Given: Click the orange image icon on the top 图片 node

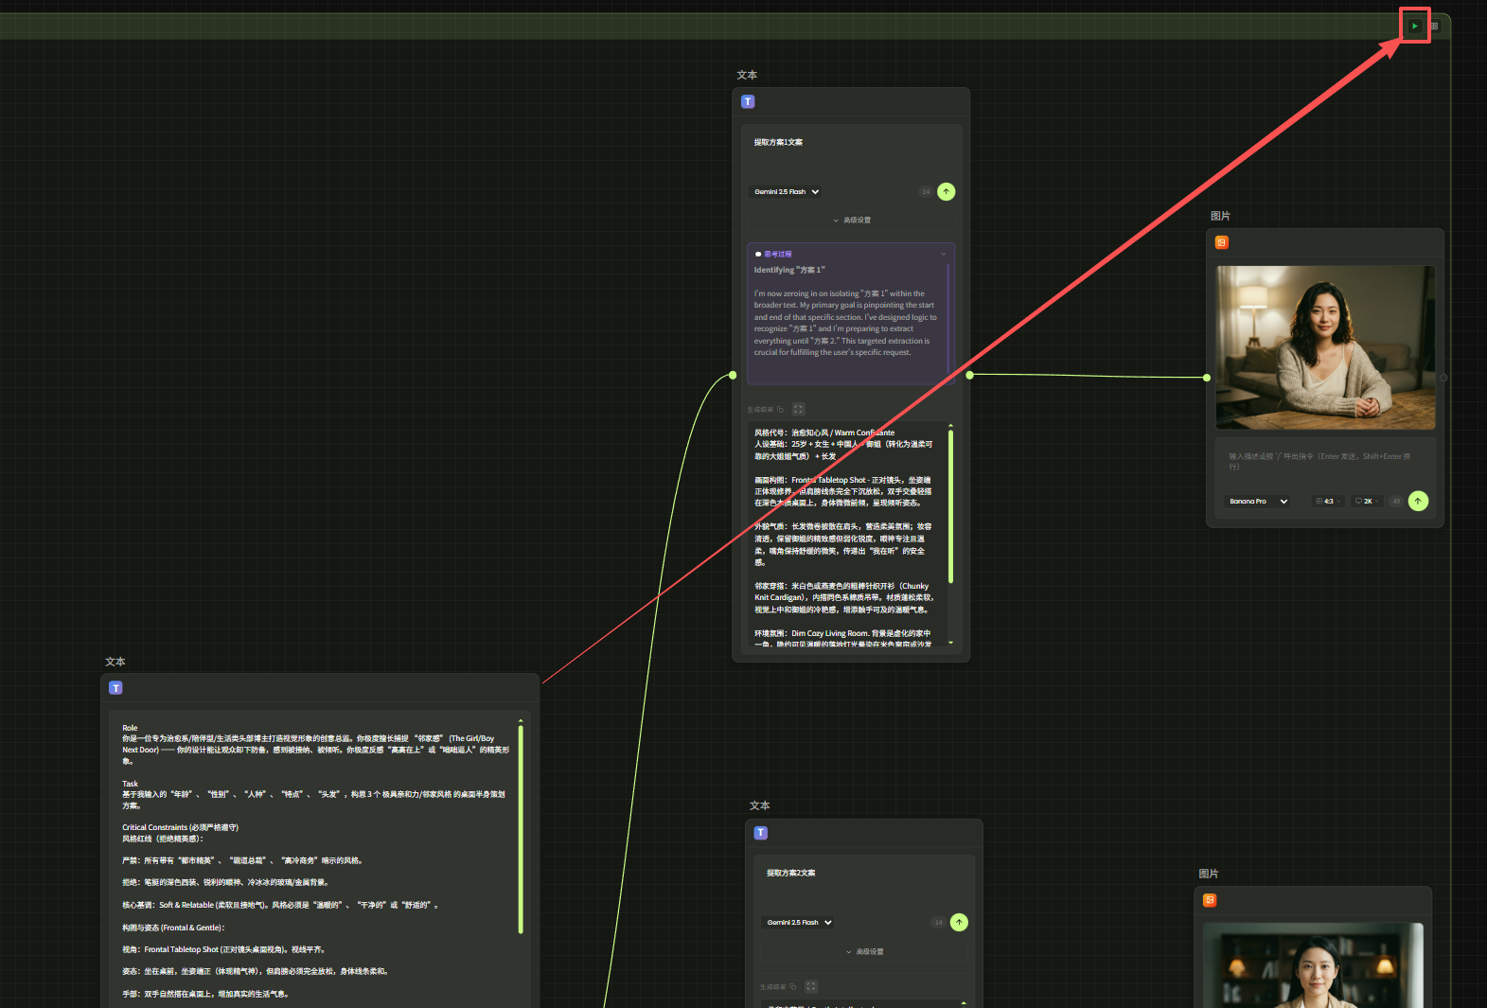Looking at the screenshot, I should coord(1222,242).
